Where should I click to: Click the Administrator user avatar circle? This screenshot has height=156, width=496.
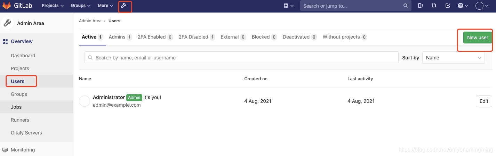click(x=85, y=101)
